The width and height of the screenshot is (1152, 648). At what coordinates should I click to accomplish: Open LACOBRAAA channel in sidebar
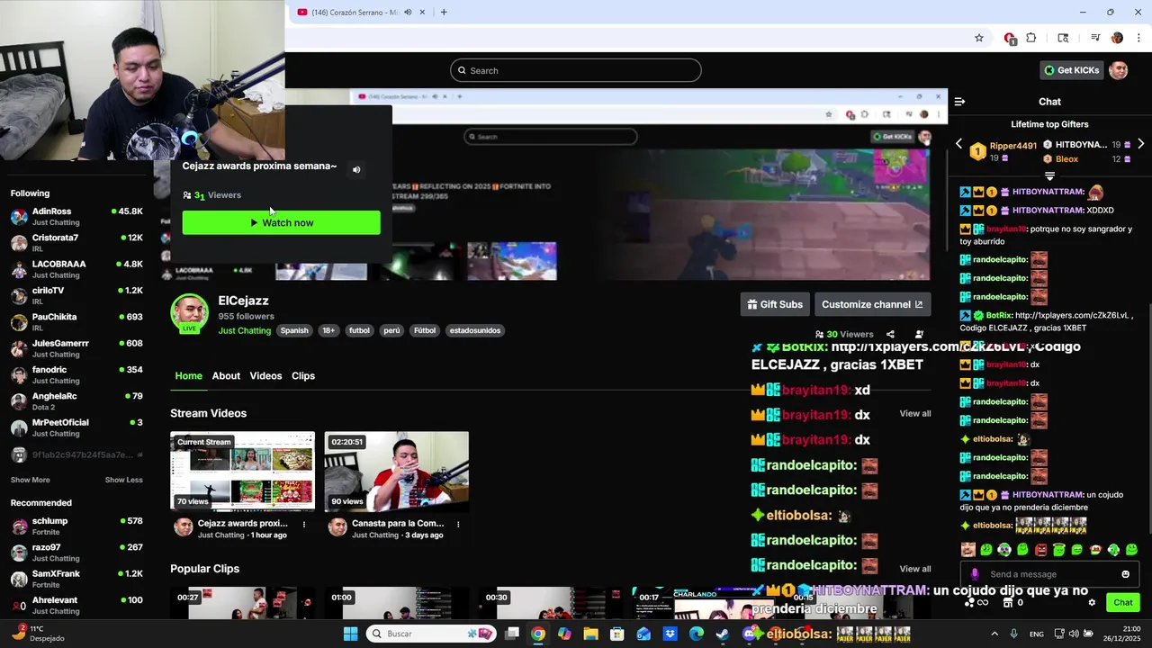click(x=76, y=269)
